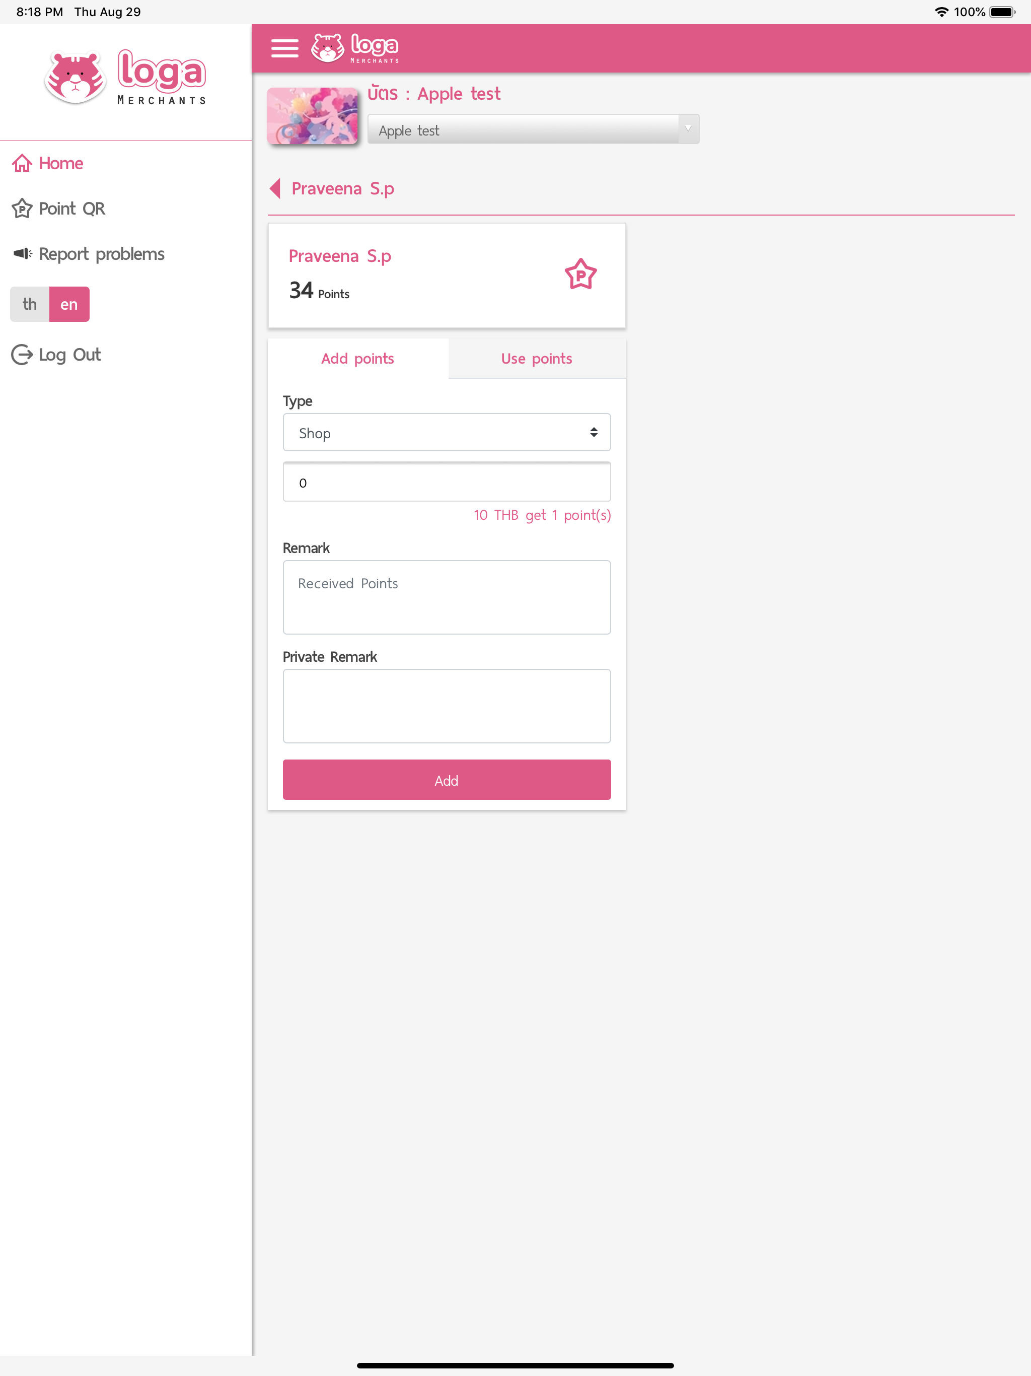Focus the Remark text area
Screen dimensions: 1031x1376
[x=447, y=597]
